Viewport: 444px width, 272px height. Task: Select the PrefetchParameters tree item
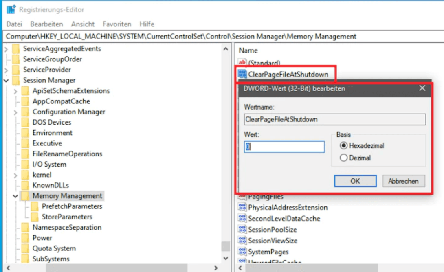tap(72, 206)
